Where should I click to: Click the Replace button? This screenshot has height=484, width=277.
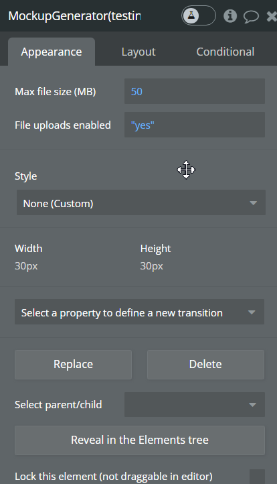coord(74,365)
